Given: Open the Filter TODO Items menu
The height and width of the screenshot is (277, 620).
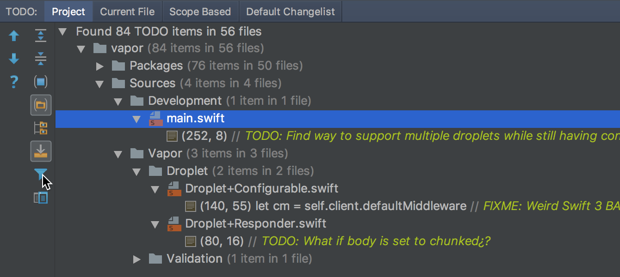Looking at the screenshot, I should pyautogui.click(x=41, y=174).
